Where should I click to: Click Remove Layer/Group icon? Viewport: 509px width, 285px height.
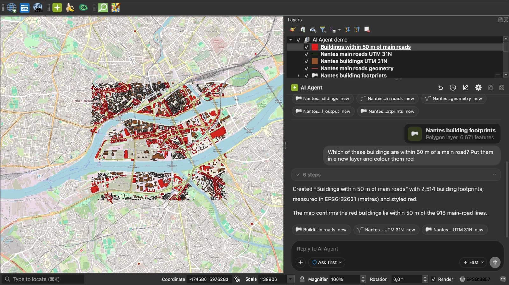[x=367, y=30]
